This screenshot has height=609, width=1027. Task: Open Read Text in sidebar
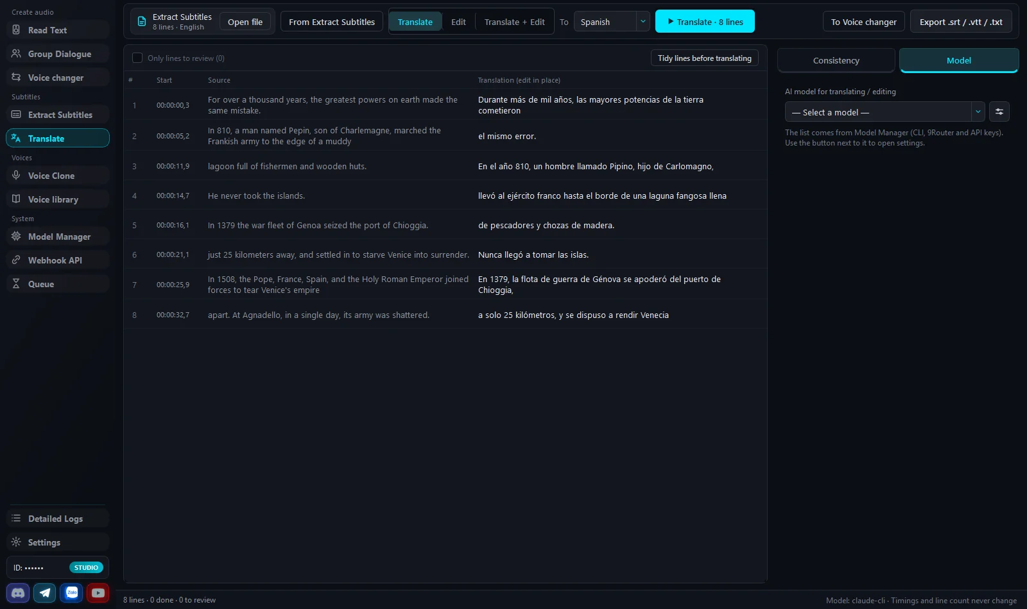pos(58,30)
